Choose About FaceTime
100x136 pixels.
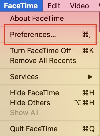49,18
